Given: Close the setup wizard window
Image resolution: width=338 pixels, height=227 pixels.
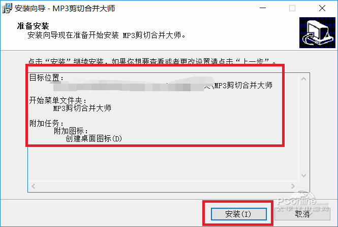Looking at the screenshot, I should 322,8.
